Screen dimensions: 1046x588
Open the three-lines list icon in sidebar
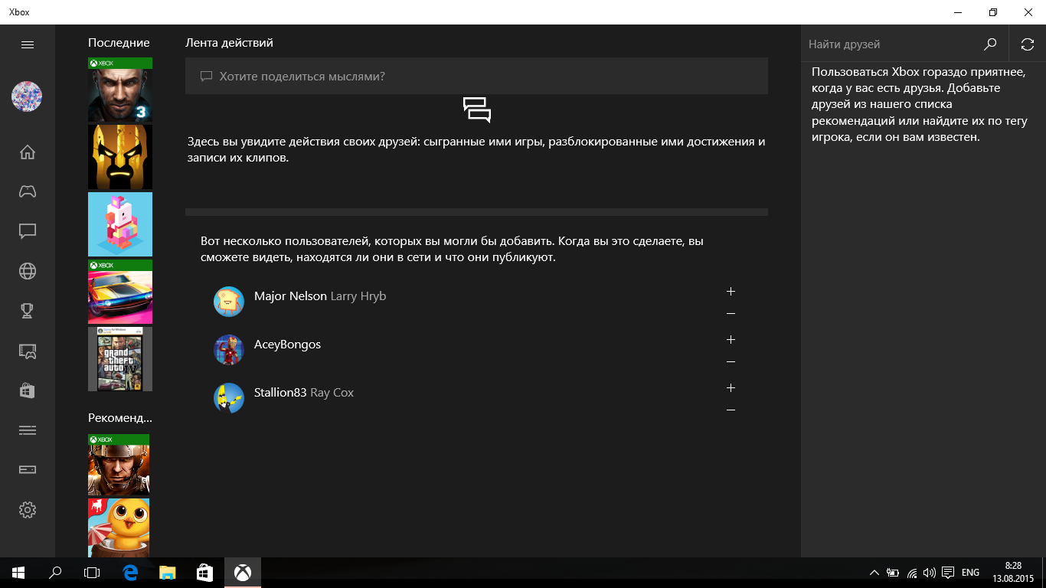28,430
